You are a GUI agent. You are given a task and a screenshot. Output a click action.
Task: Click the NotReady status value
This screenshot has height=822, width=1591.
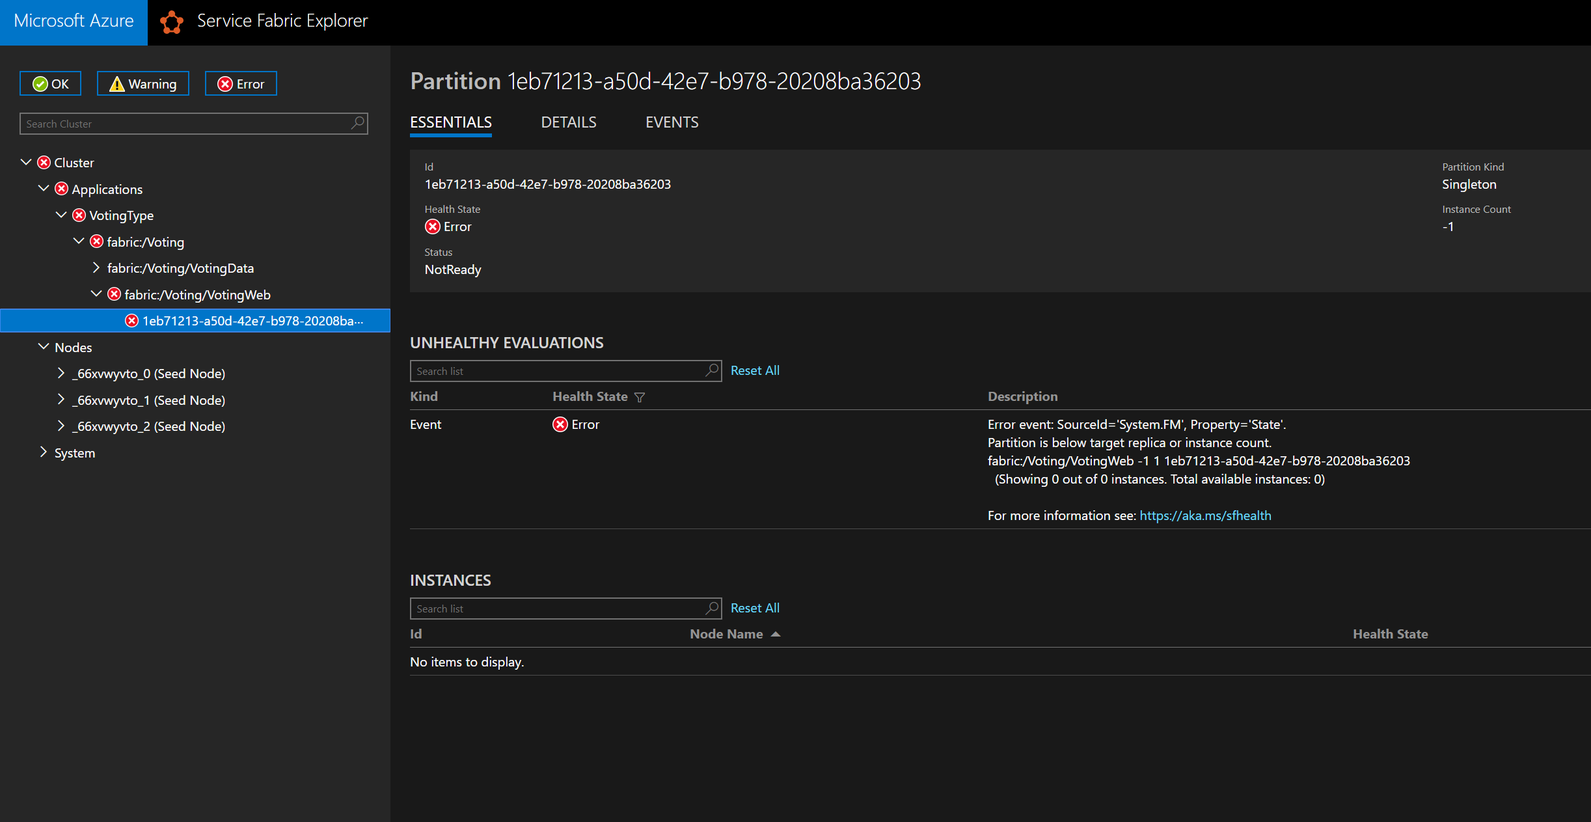point(453,269)
